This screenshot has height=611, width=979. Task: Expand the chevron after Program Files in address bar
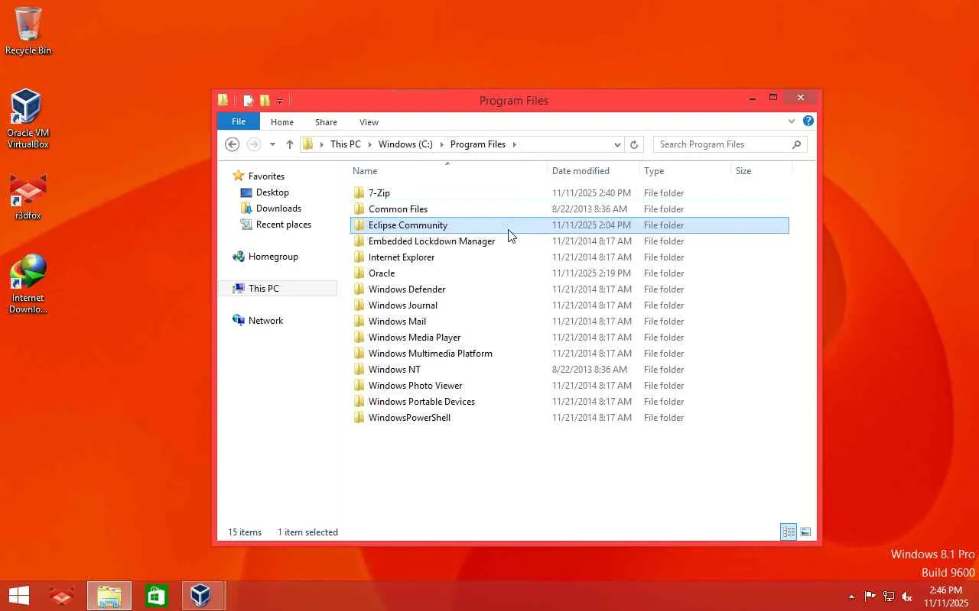click(515, 144)
